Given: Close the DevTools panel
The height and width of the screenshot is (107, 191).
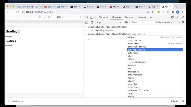Looking at the screenshot, I should [183, 17].
